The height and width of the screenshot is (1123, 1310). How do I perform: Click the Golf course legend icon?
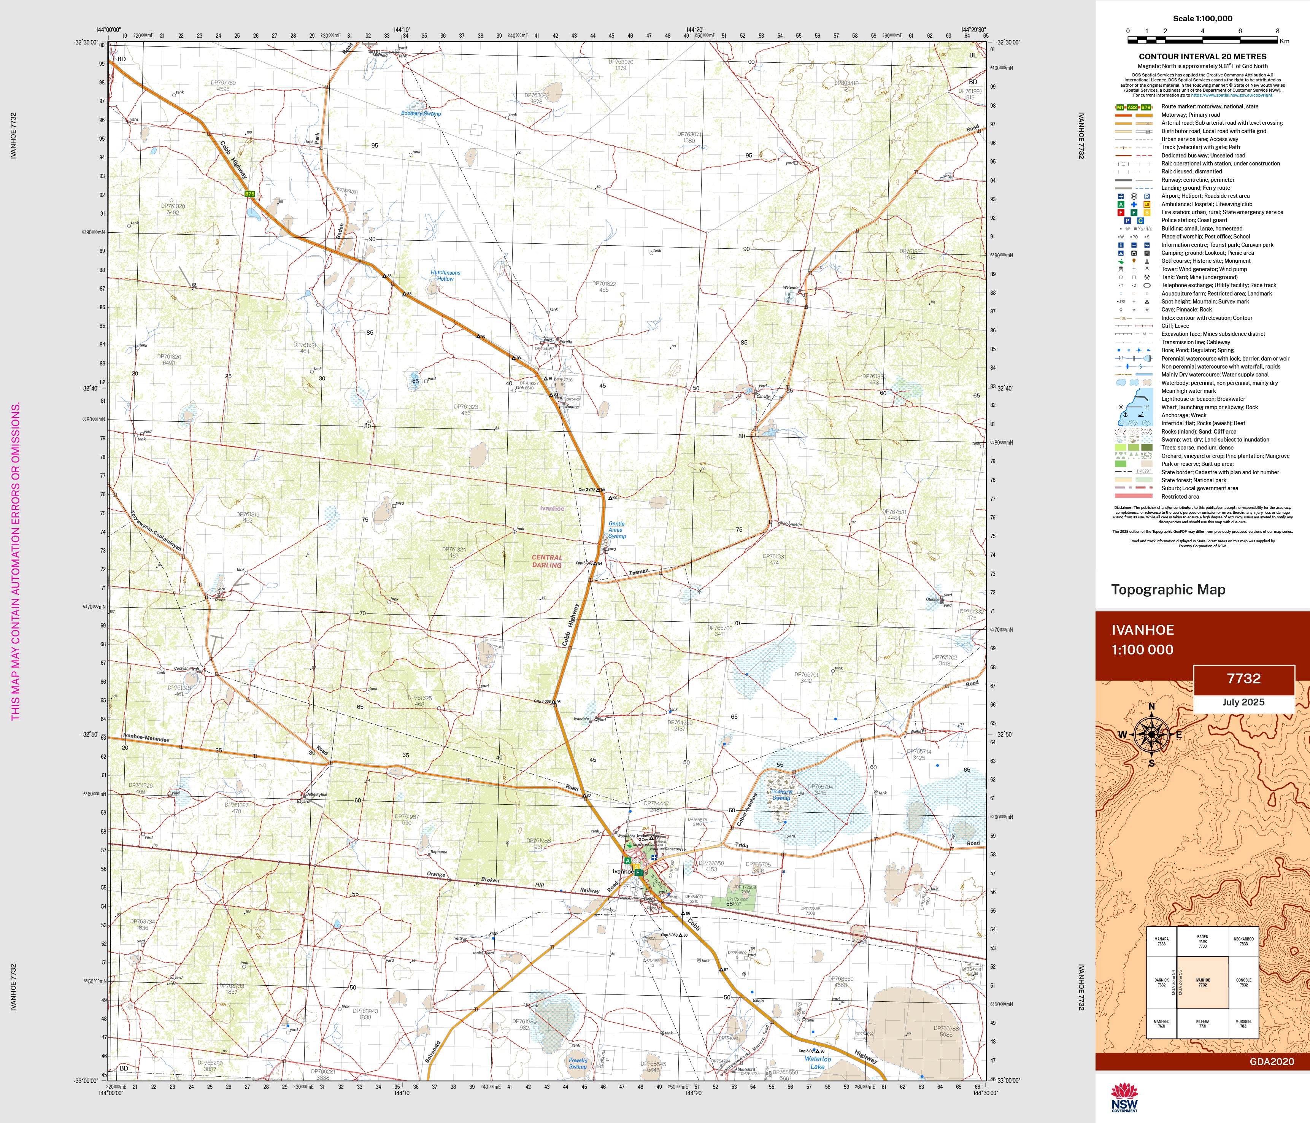tap(1120, 261)
